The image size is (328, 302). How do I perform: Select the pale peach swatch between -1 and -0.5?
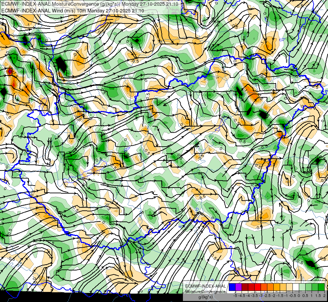[289, 287]
